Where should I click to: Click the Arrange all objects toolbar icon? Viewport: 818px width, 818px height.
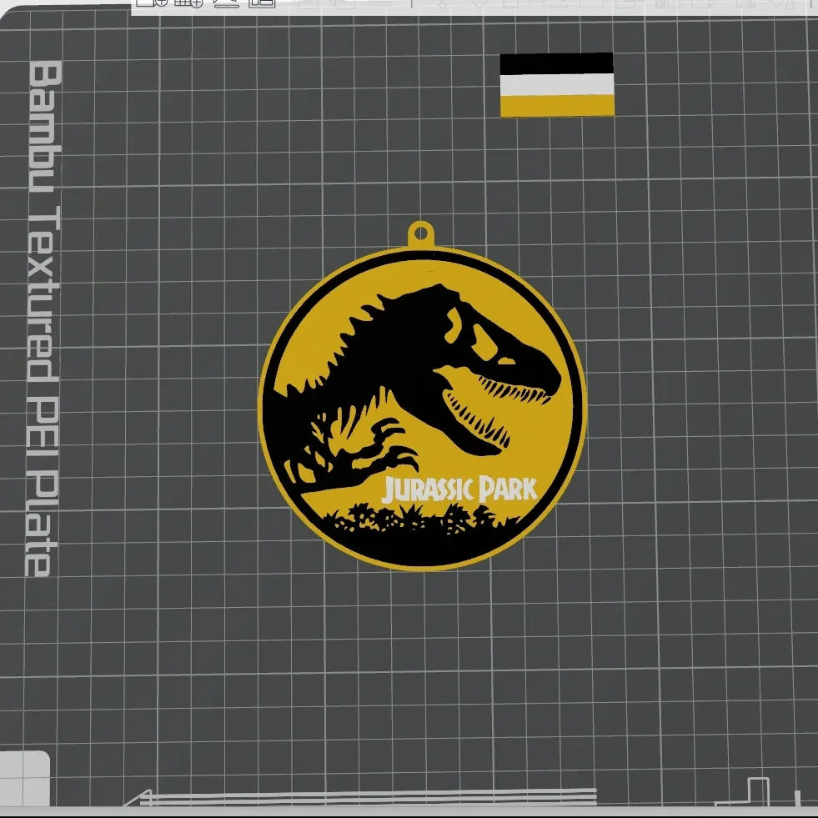263,3
